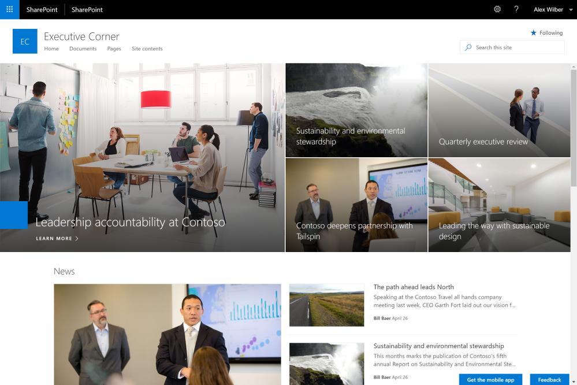Click the Get the mobile app button
577x385 pixels.
490,379
